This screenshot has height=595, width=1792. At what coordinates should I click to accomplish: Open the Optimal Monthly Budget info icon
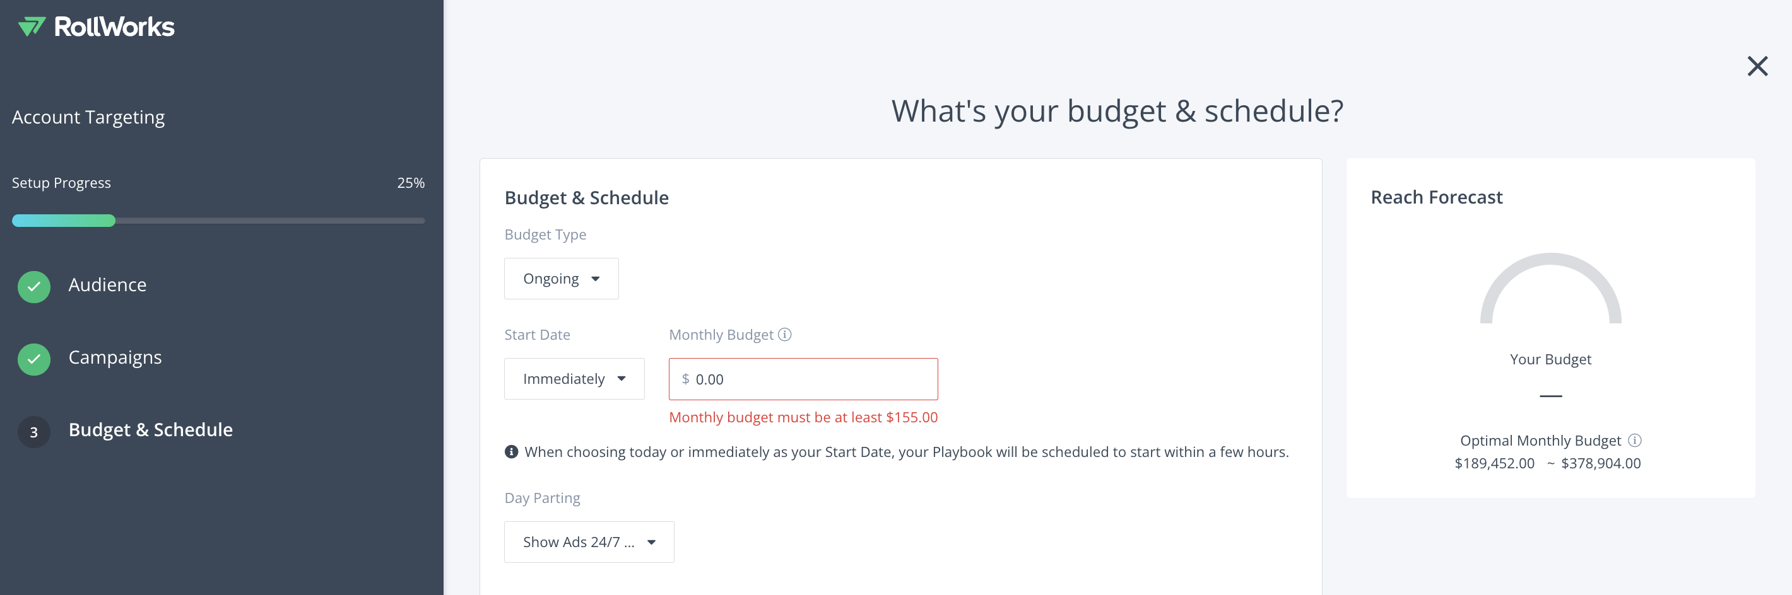pos(1635,440)
